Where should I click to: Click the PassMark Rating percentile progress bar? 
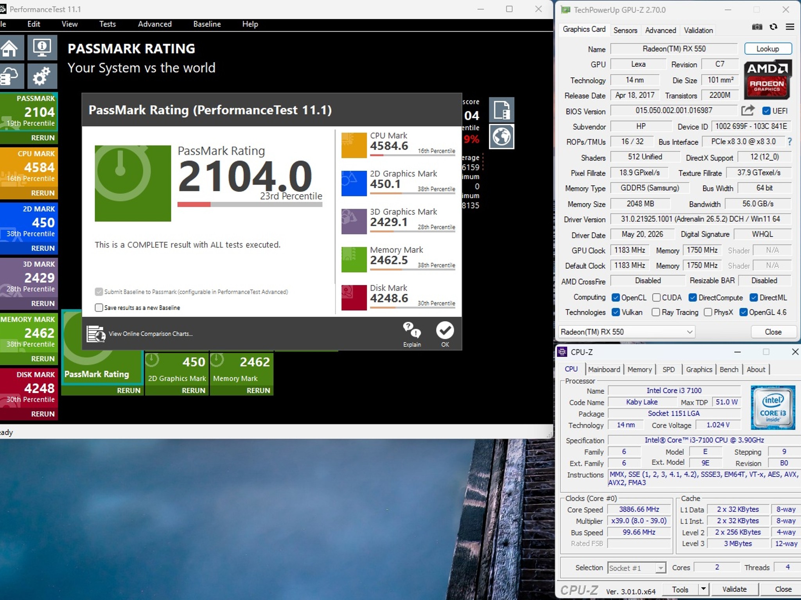click(x=250, y=204)
